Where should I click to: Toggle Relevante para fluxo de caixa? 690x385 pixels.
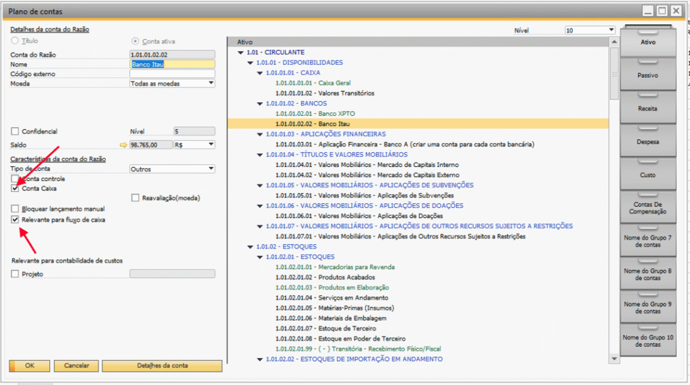point(15,219)
